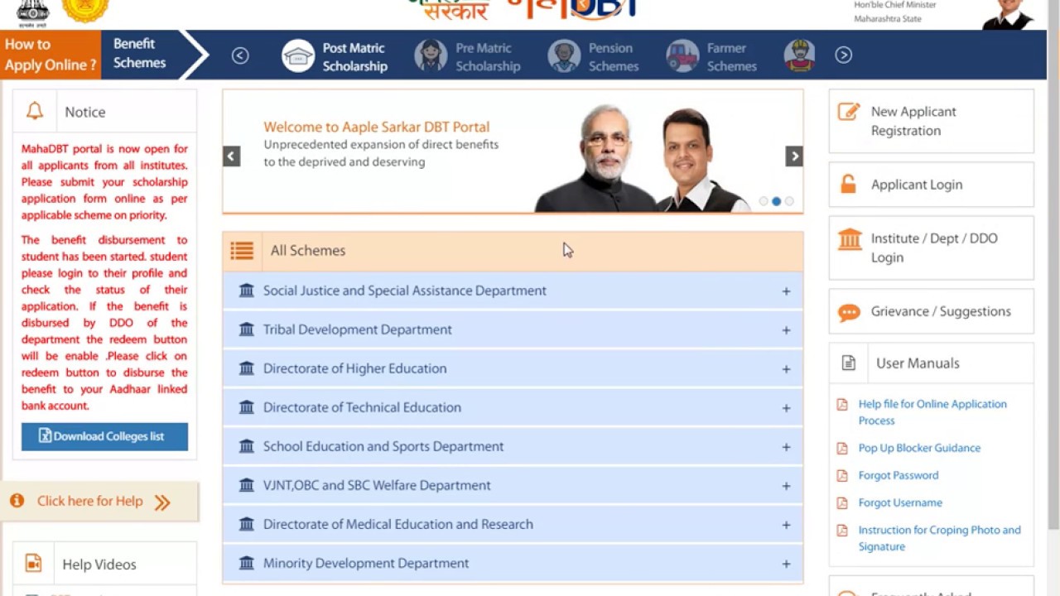Click the Institute / Dept / DDO building icon
1060x596 pixels.
coord(850,240)
